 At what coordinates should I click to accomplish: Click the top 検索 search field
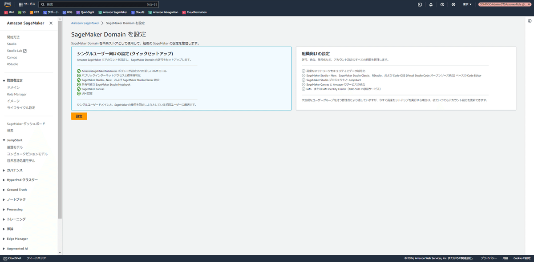click(99, 4)
